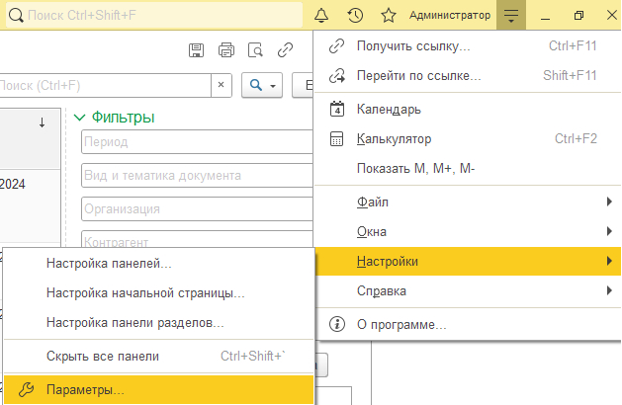622x405 pixels.
Task: Expand the Настройки submenu
Action: (468, 261)
